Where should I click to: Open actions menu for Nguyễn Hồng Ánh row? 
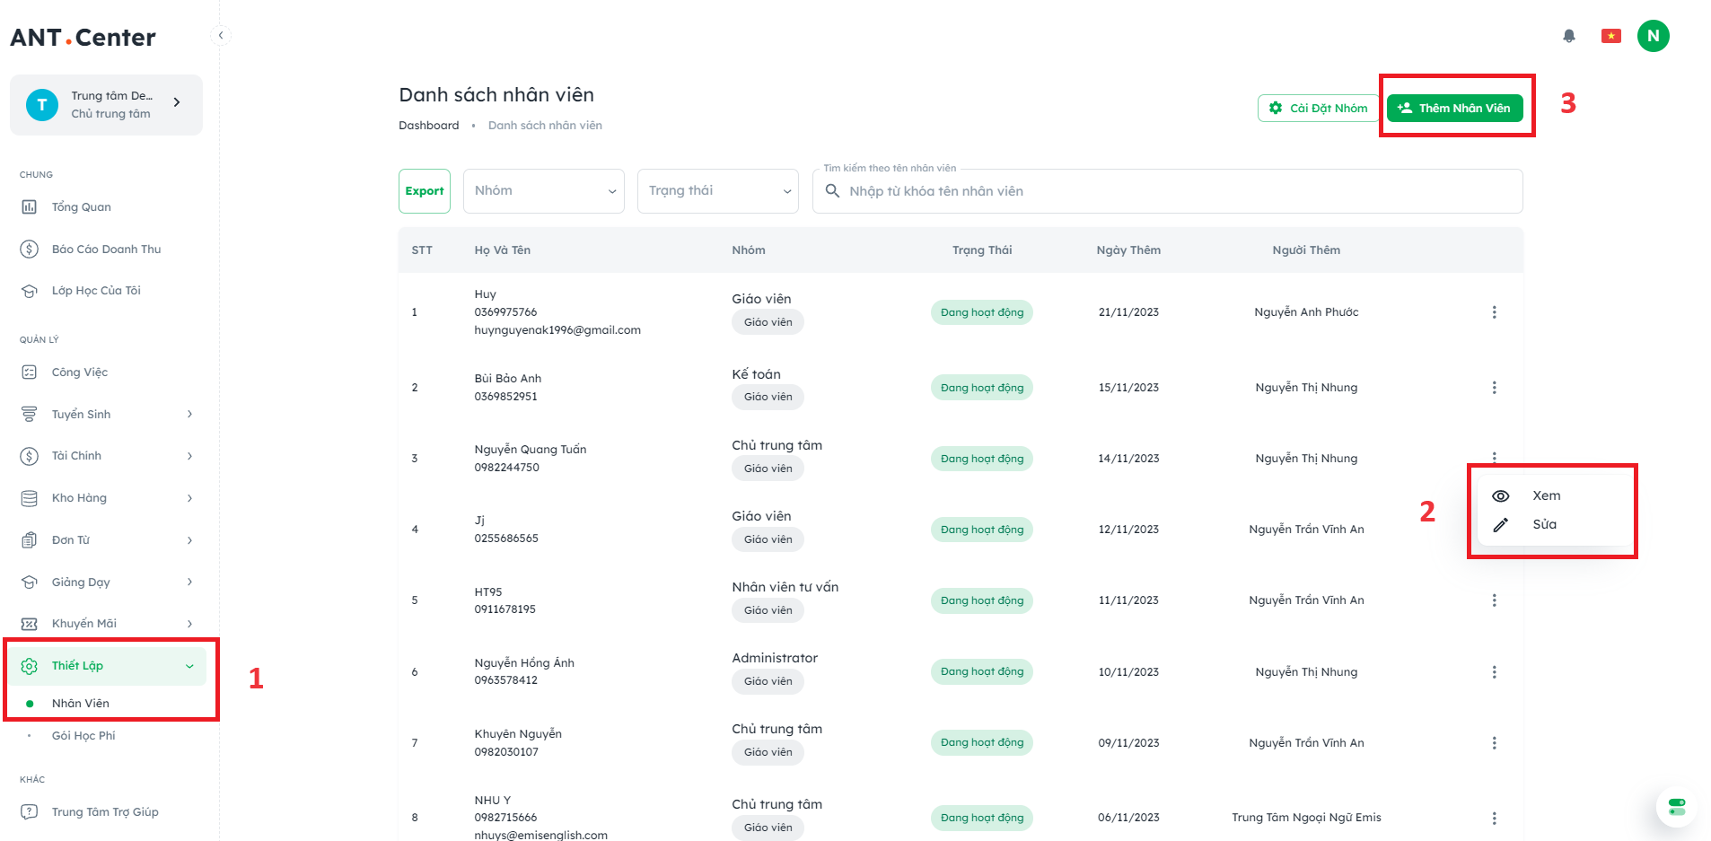[1494, 672]
